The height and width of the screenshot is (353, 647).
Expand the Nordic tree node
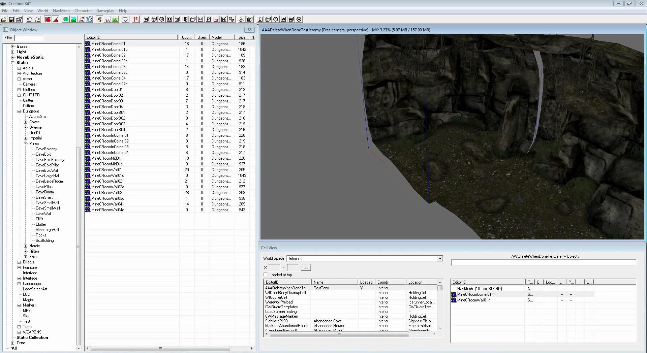(x=26, y=246)
